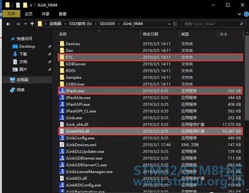Screen dimensions: 249x193
Task: Select the JFlashLite.exe application icon
Action: (62, 98)
